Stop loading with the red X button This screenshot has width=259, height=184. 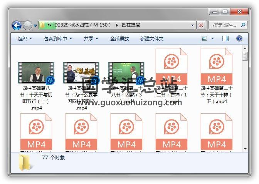(201, 25)
